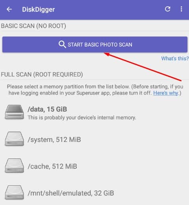
Task: Click the magnifier icon on the scan button
Action: [x=62, y=44]
